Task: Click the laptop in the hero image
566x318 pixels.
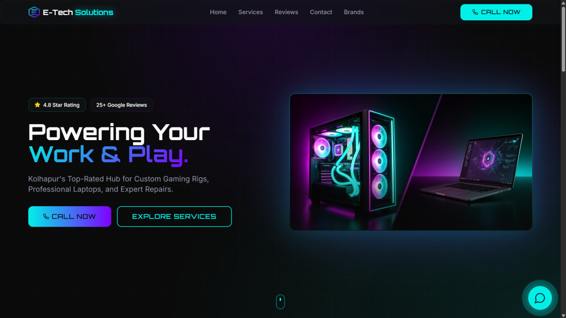Action: (472, 165)
